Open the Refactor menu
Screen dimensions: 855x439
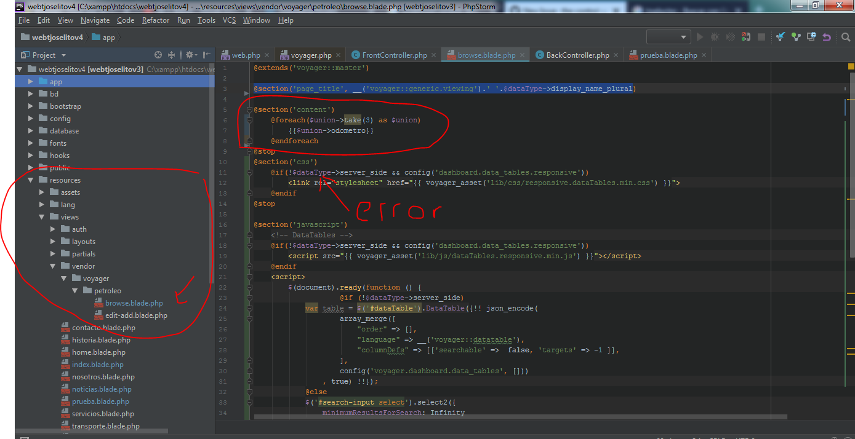point(155,20)
